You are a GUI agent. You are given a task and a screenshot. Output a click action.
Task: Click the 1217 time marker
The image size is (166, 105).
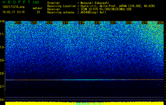(113, 22)
